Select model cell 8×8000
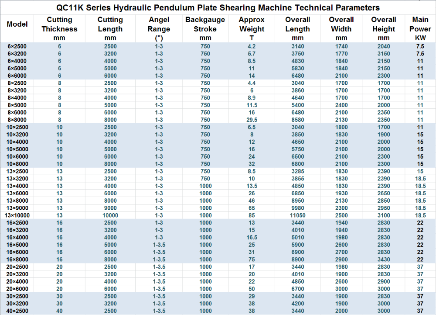 tap(17, 120)
